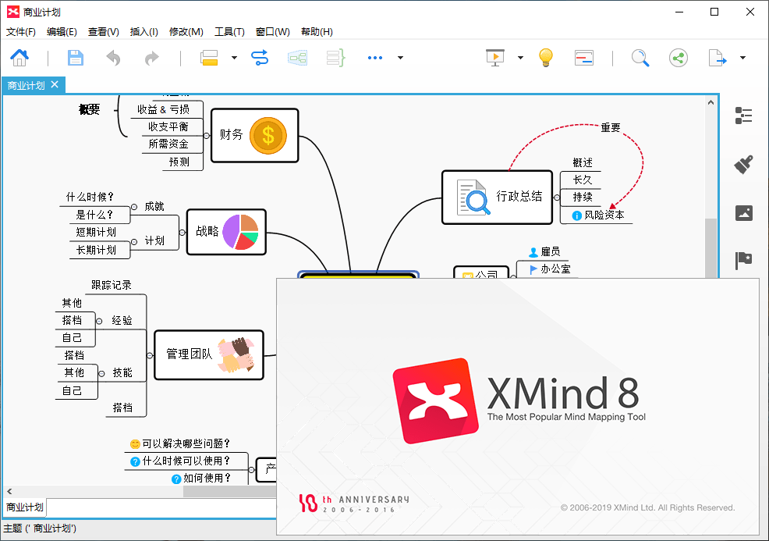Go to the Home icon in toolbar
Image resolution: width=769 pixels, height=541 pixels.
click(19, 58)
